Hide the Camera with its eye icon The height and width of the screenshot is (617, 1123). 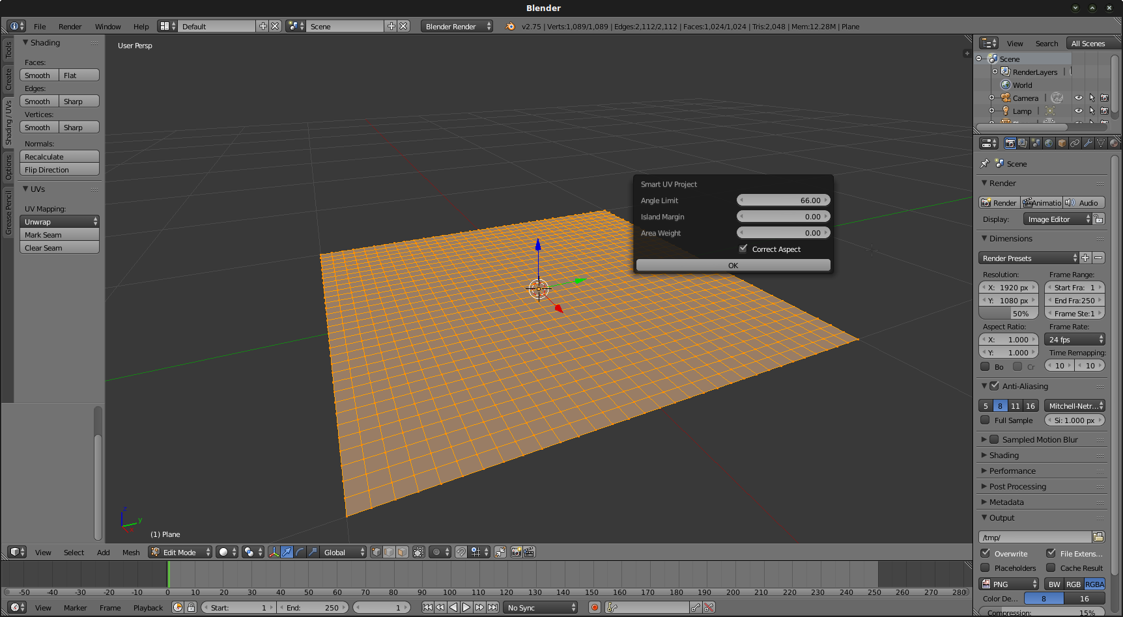[x=1079, y=98]
